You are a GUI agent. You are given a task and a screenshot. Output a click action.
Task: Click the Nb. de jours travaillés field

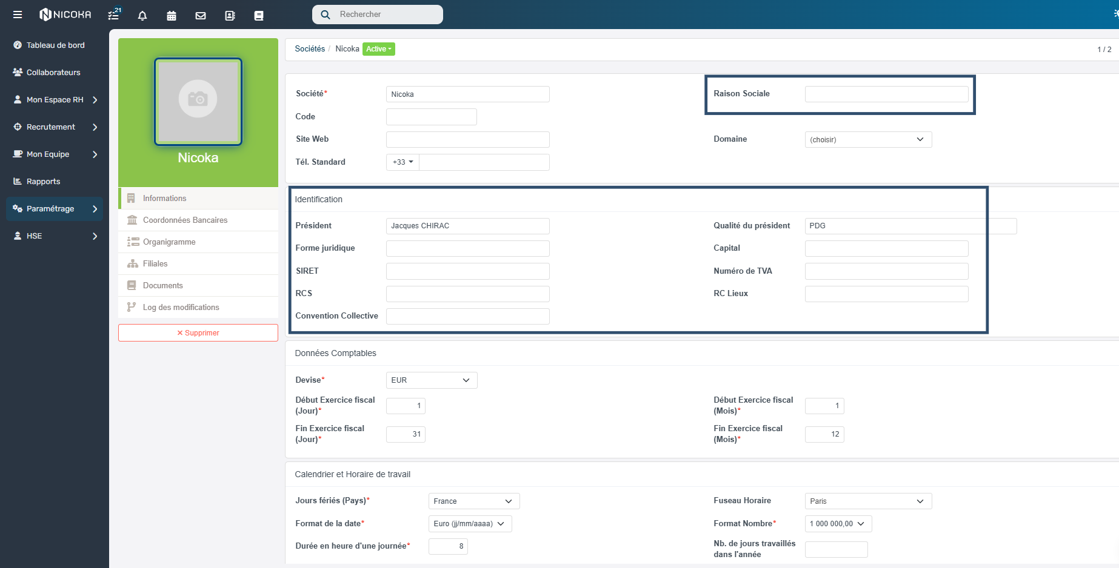[x=836, y=549]
